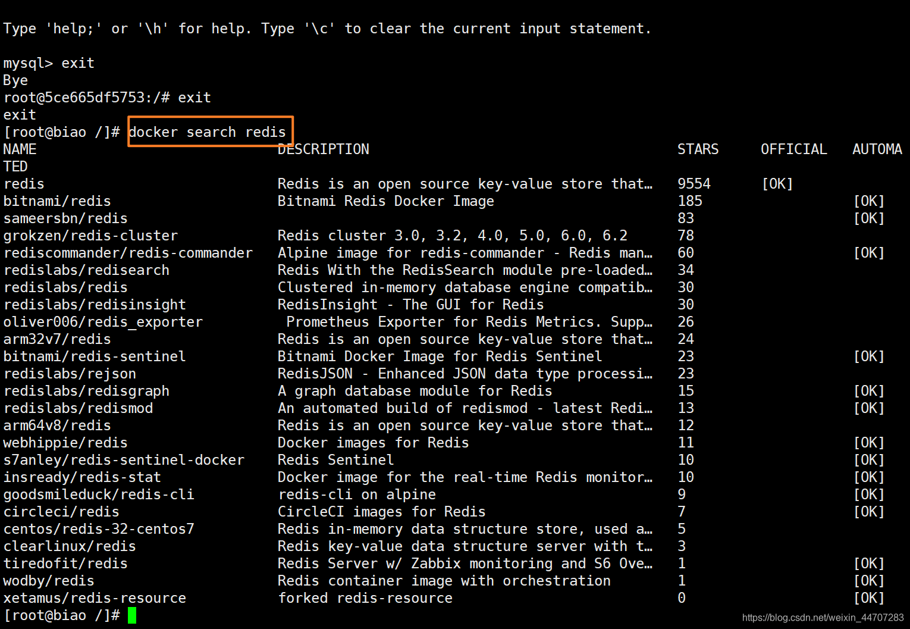Click the [OK] official mark for redis
Viewport: 910px width, 629px height.
click(x=777, y=184)
